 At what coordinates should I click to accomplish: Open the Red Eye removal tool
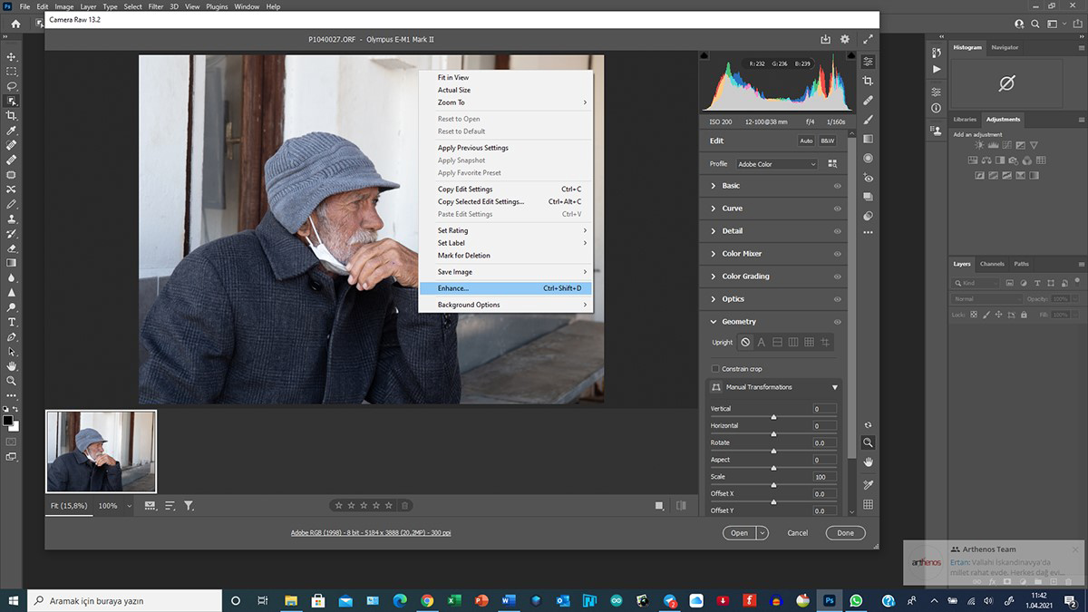click(868, 178)
